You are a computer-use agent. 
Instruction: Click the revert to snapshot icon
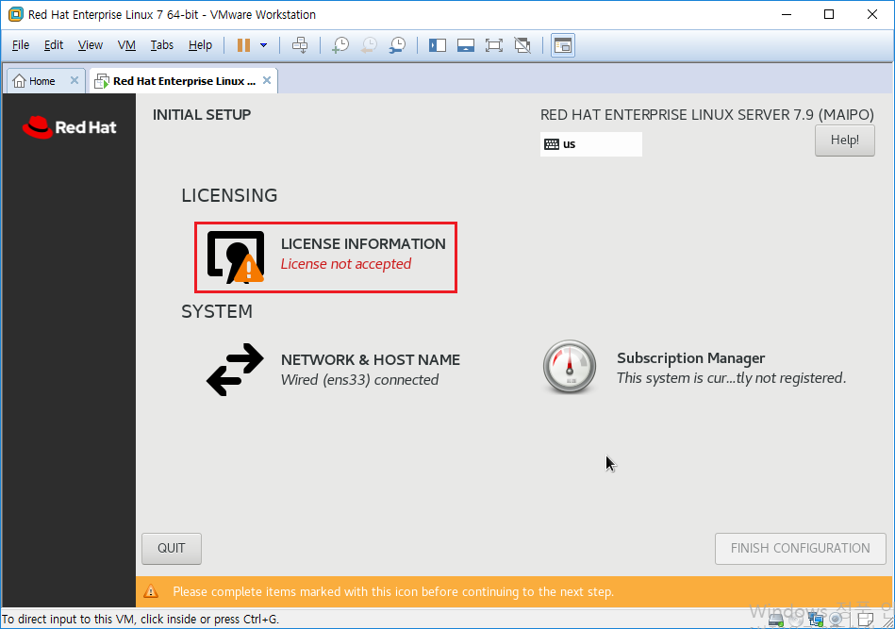pos(370,45)
